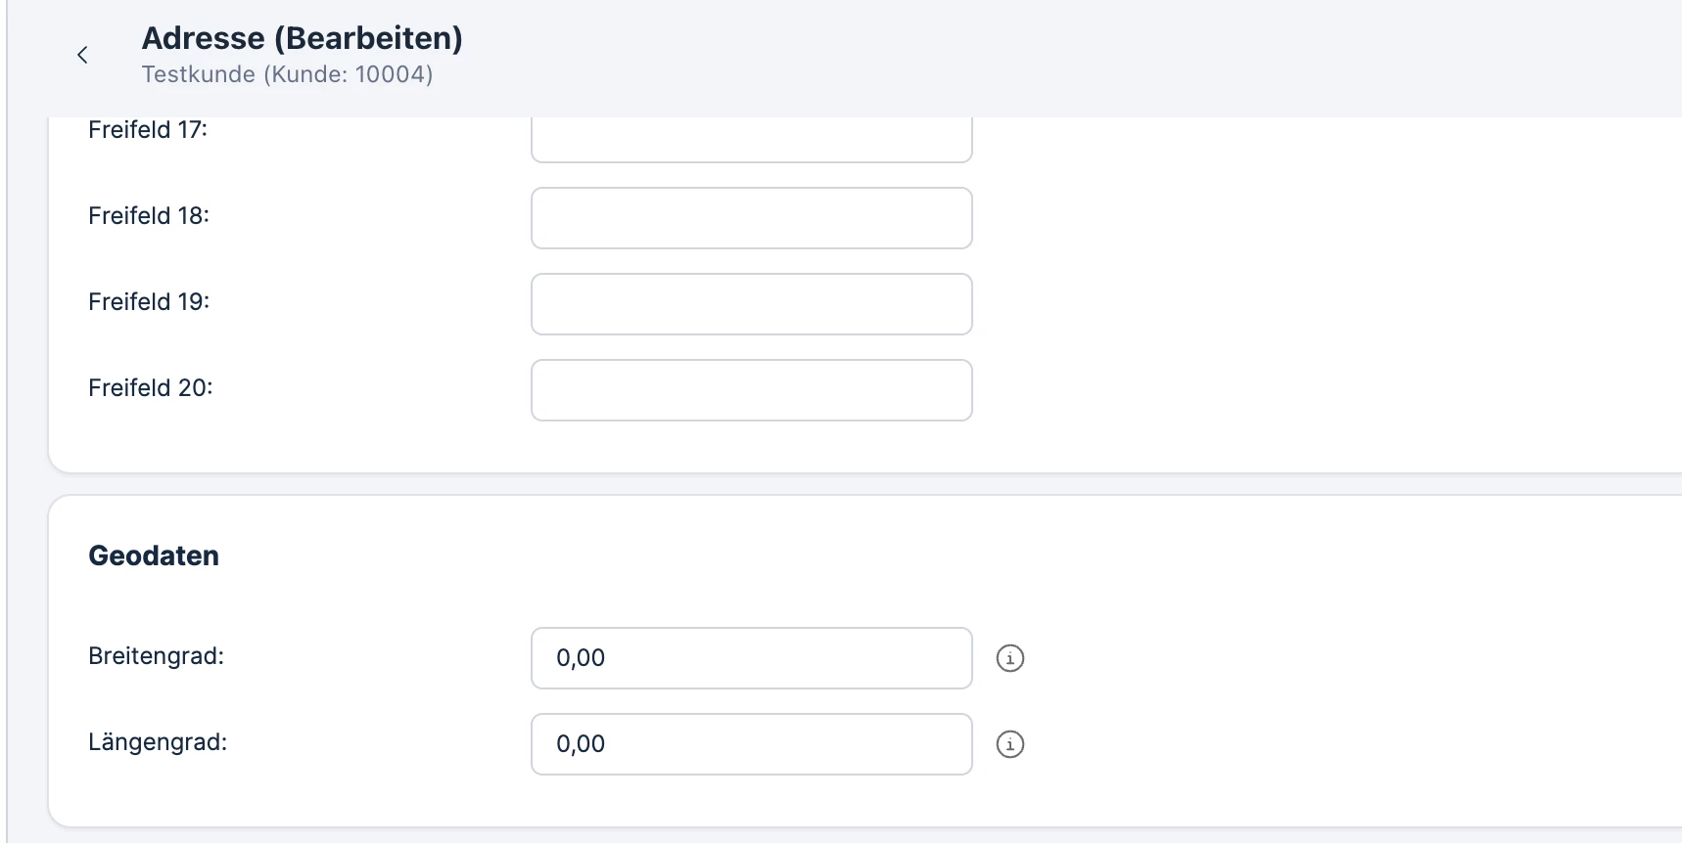Click the "Breitengrad:" label
The height and width of the screenshot is (843, 1682).
[156, 656]
